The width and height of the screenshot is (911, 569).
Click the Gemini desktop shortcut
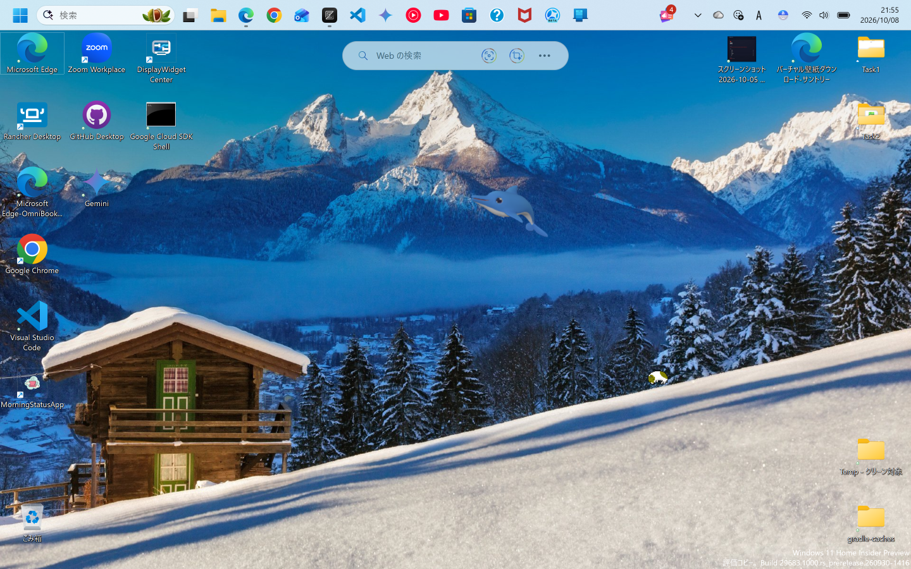click(97, 188)
